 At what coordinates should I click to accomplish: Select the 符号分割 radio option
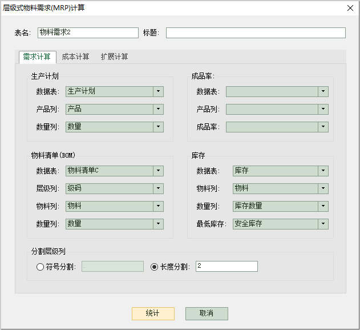pos(41,267)
